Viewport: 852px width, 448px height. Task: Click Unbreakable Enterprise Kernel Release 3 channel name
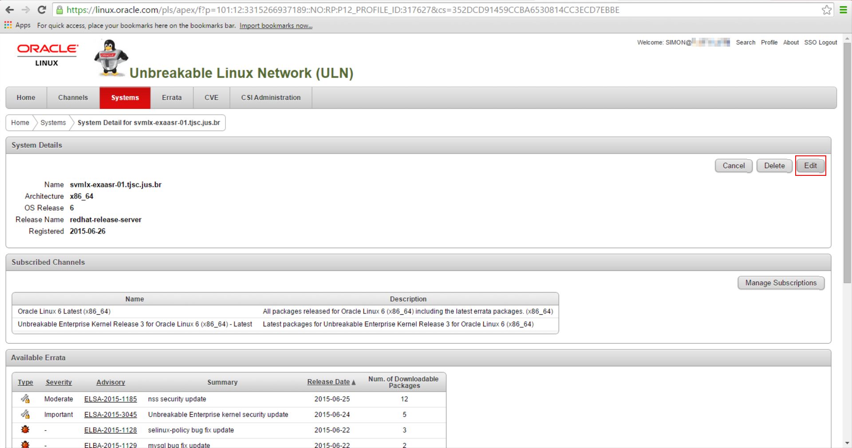(135, 324)
